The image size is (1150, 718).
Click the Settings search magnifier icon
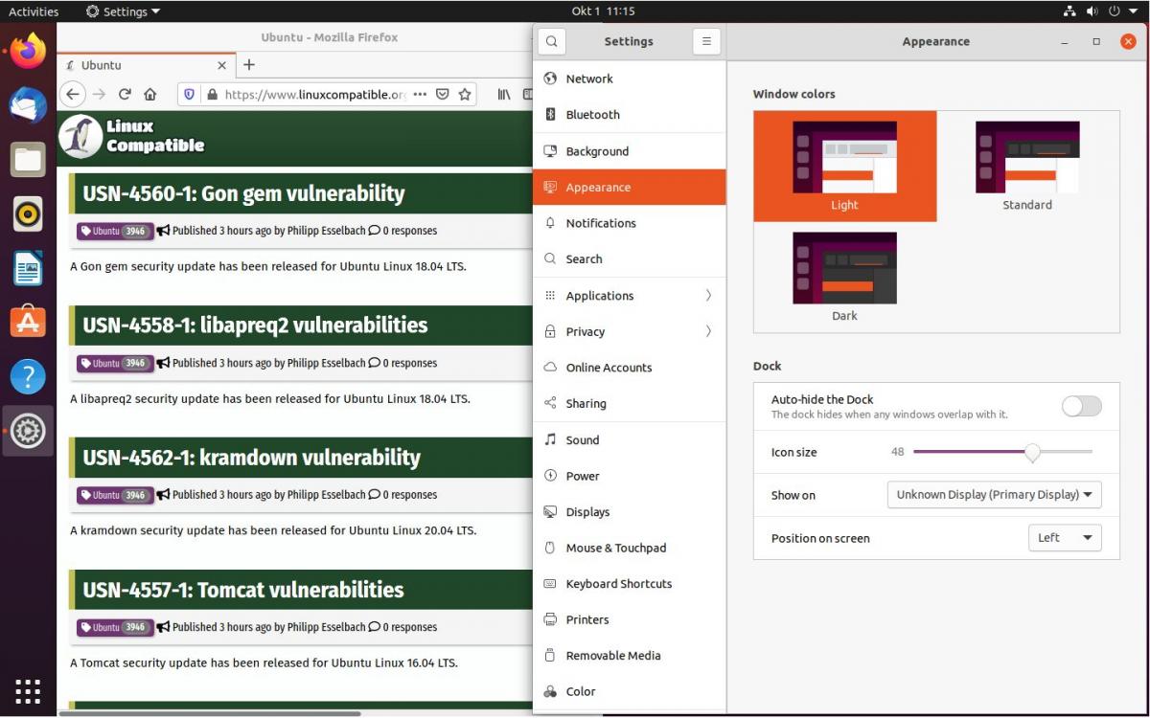coord(551,41)
